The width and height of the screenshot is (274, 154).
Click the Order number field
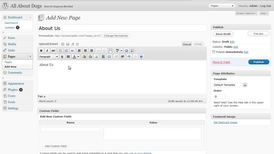[219, 97]
